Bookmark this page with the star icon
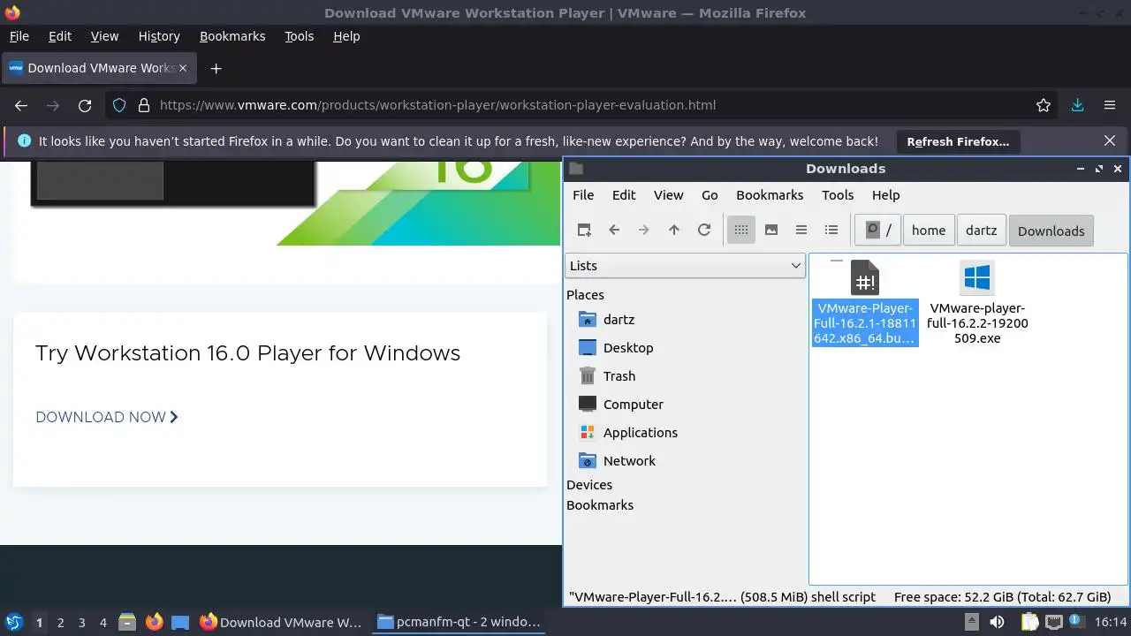Viewport: 1131px width, 636px height. (1044, 105)
